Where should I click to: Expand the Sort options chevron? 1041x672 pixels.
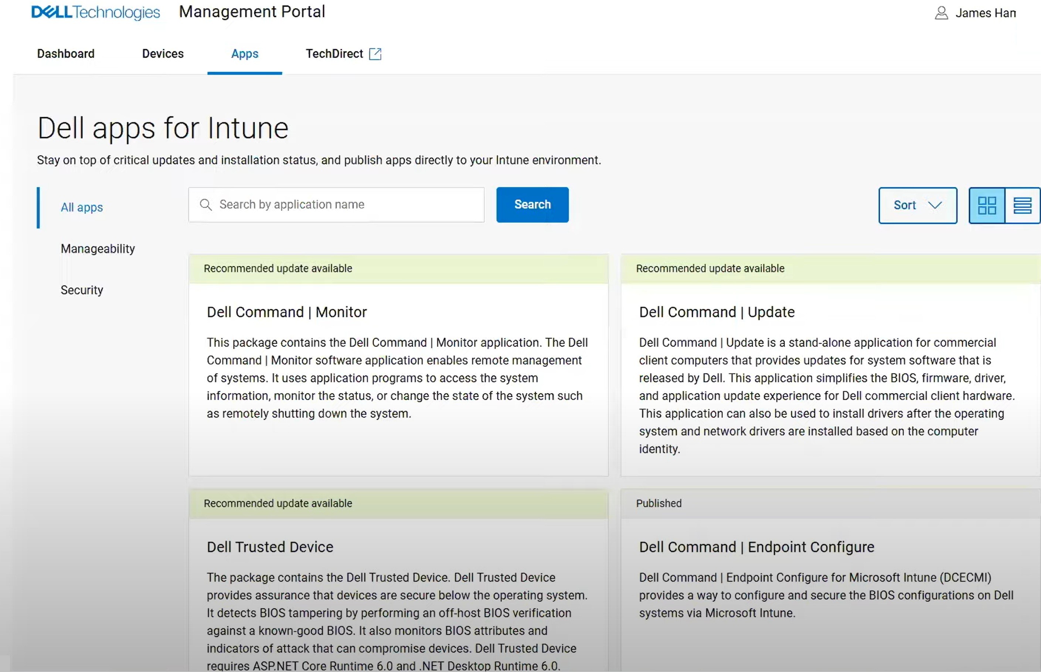(935, 205)
